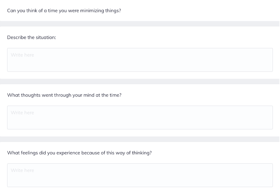Click the 'Describe the situation:' label

pos(32,37)
